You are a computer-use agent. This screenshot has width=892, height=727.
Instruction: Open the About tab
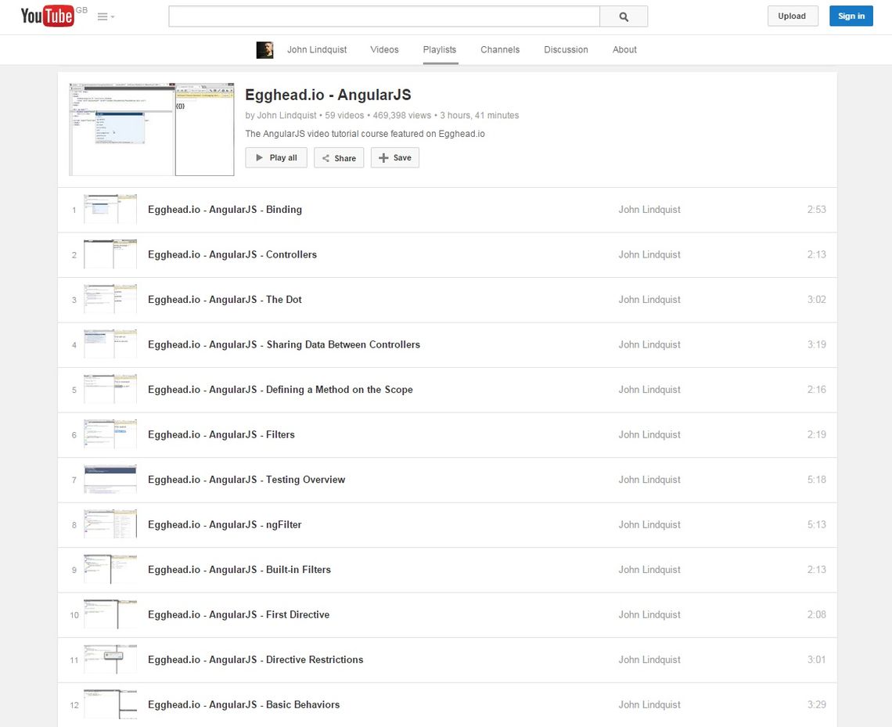(x=624, y=50)
